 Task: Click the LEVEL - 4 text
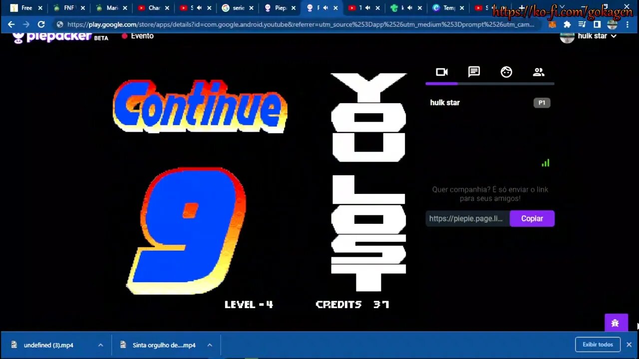click(249, 304)
